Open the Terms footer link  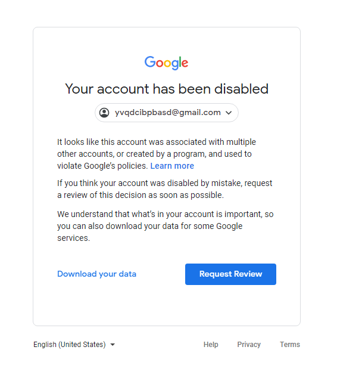click(x=290, y=344)
